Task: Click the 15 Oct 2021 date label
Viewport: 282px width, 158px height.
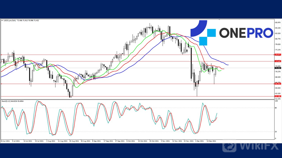Action: (143, 141)
